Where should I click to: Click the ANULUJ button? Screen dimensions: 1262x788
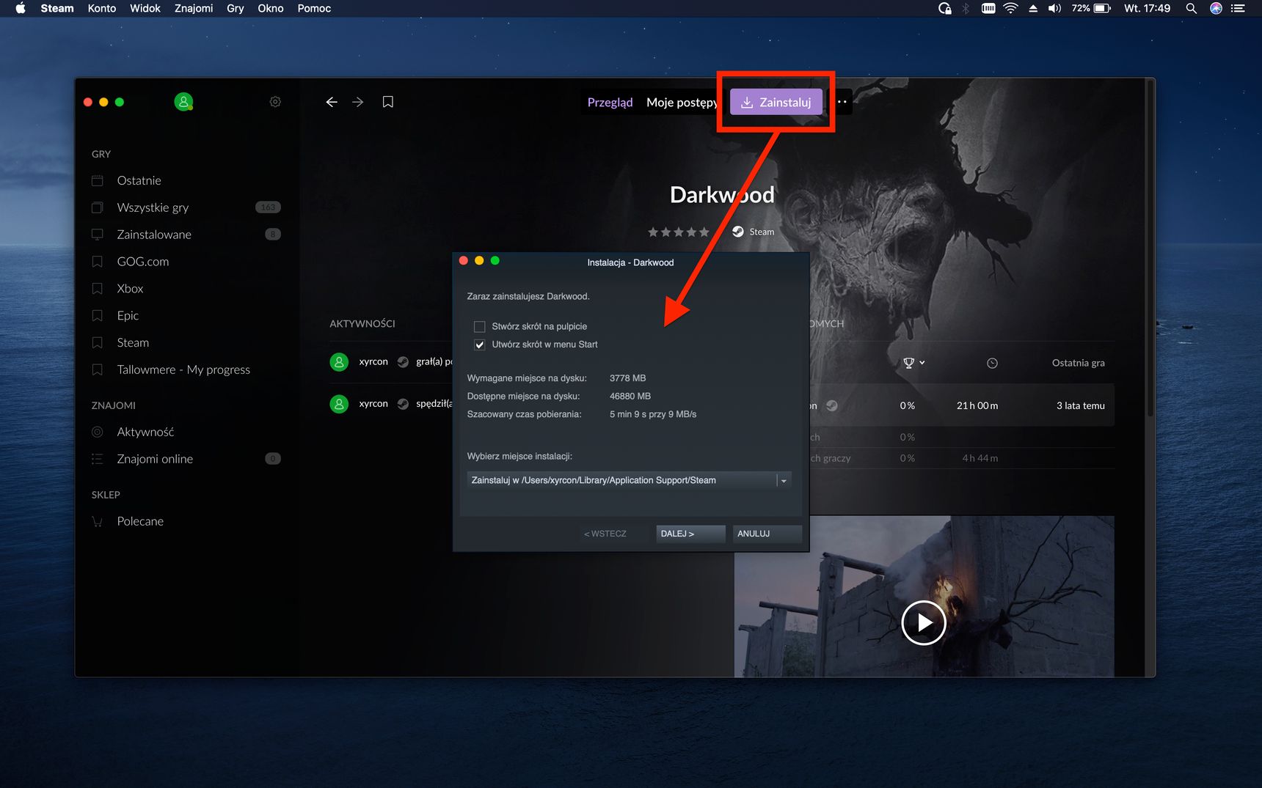[x=767, y=534]
